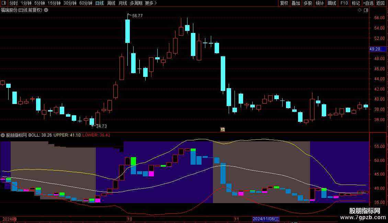
Task: Add stock via +自选 button
Action: 368,3
